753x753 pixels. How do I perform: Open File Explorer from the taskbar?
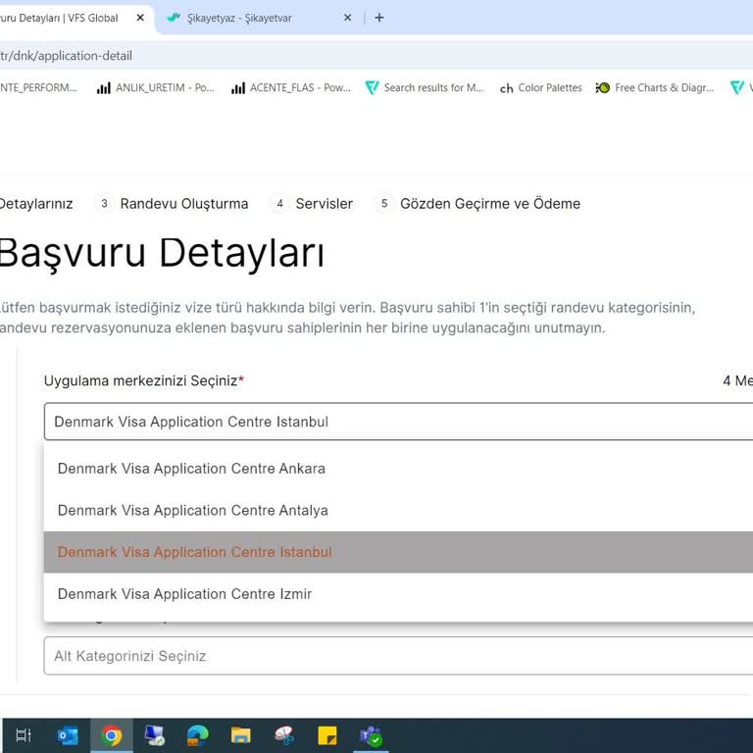coord(240,735)
